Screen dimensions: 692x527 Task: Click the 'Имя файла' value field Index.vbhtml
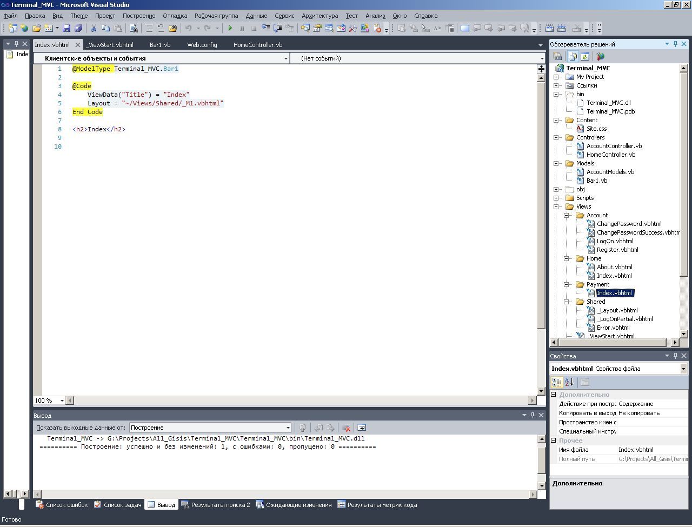[x=653, y=450]
